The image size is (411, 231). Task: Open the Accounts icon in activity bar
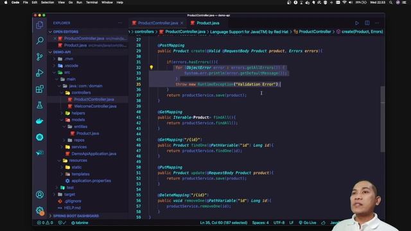(x=40, y=194)
